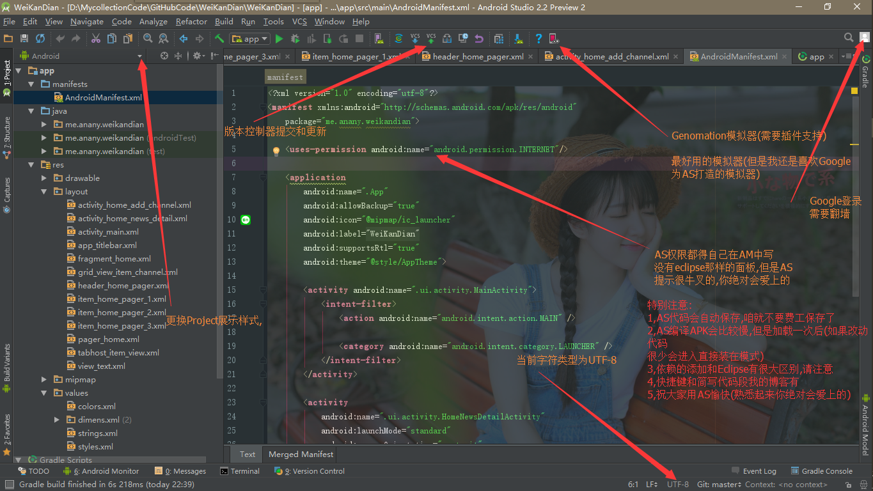Run the app with green play button
873x491 pixels.
279,39
